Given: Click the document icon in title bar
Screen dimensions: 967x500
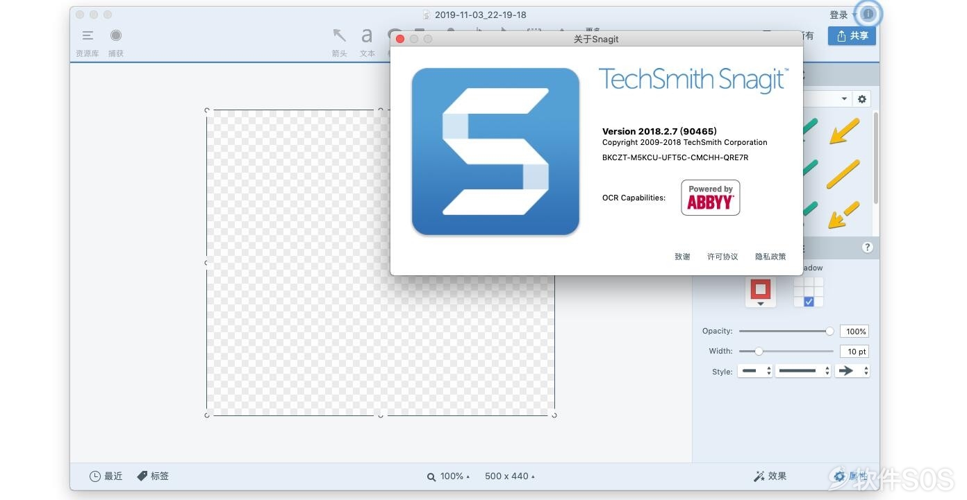Looking at the screenshot, I should (x=427, y=15).
